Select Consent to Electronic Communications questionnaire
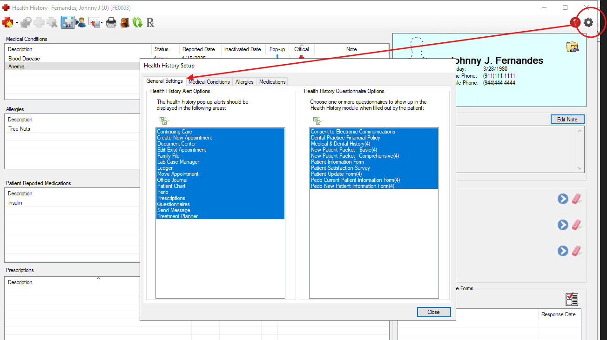This screenshot has height=340, width=607. (374, 132)
